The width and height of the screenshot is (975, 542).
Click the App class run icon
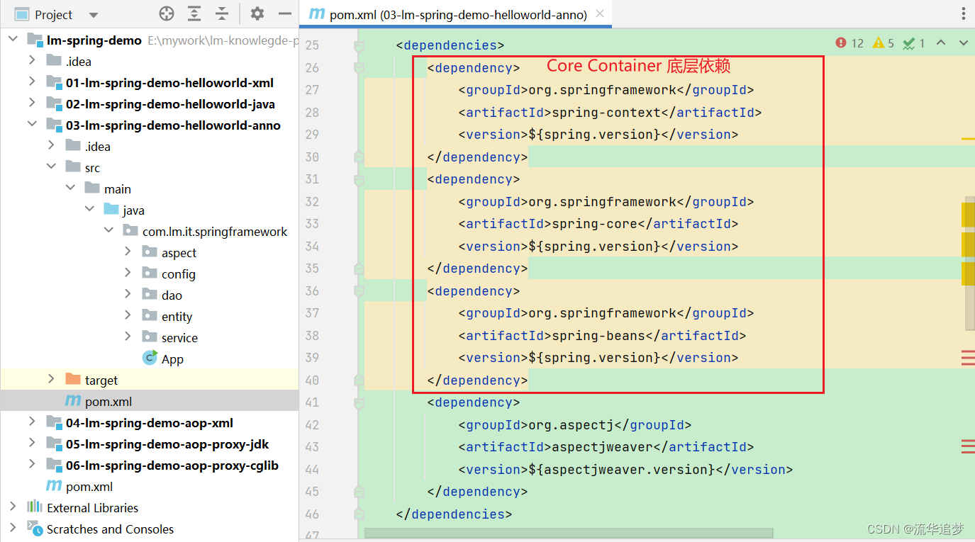[149, 358]
